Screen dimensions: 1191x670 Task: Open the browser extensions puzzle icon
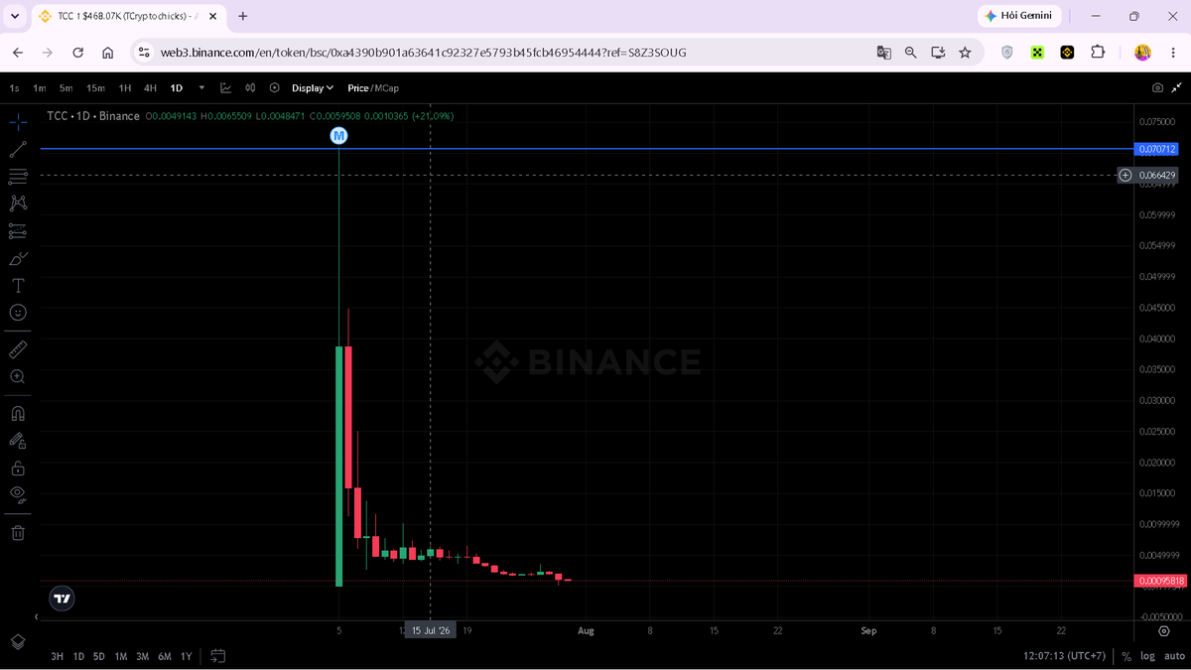(x=1098, y=53)
